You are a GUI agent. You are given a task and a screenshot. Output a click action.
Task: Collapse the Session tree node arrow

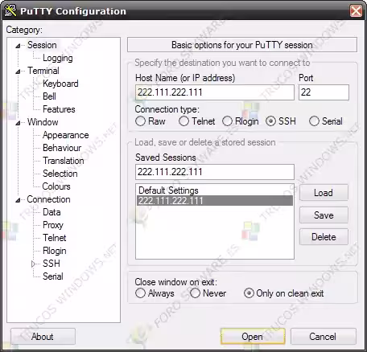coord(18,46)
